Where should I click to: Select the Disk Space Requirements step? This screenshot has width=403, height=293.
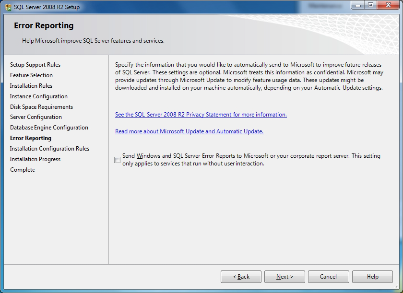(41, 107)
